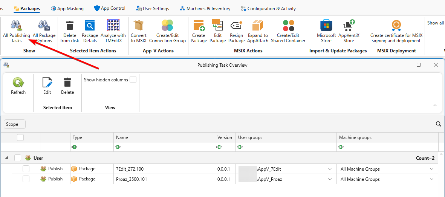Open machine groups dropdown for 7Edit
445x197 pixels.
432,169
